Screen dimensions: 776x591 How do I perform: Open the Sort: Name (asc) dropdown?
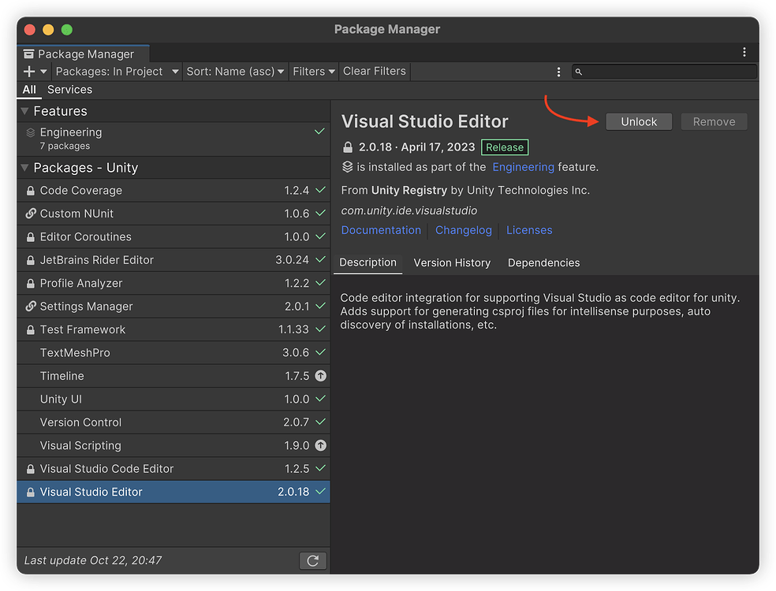235,72
